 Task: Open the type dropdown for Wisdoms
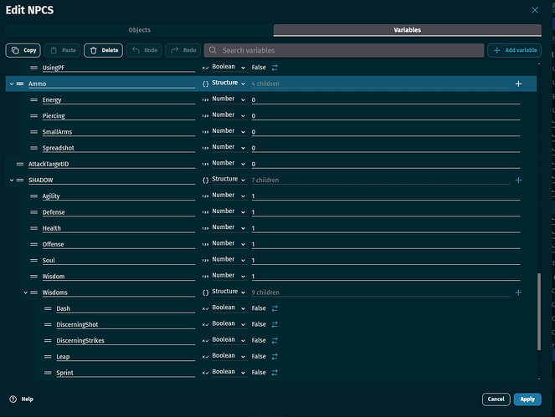229,292
